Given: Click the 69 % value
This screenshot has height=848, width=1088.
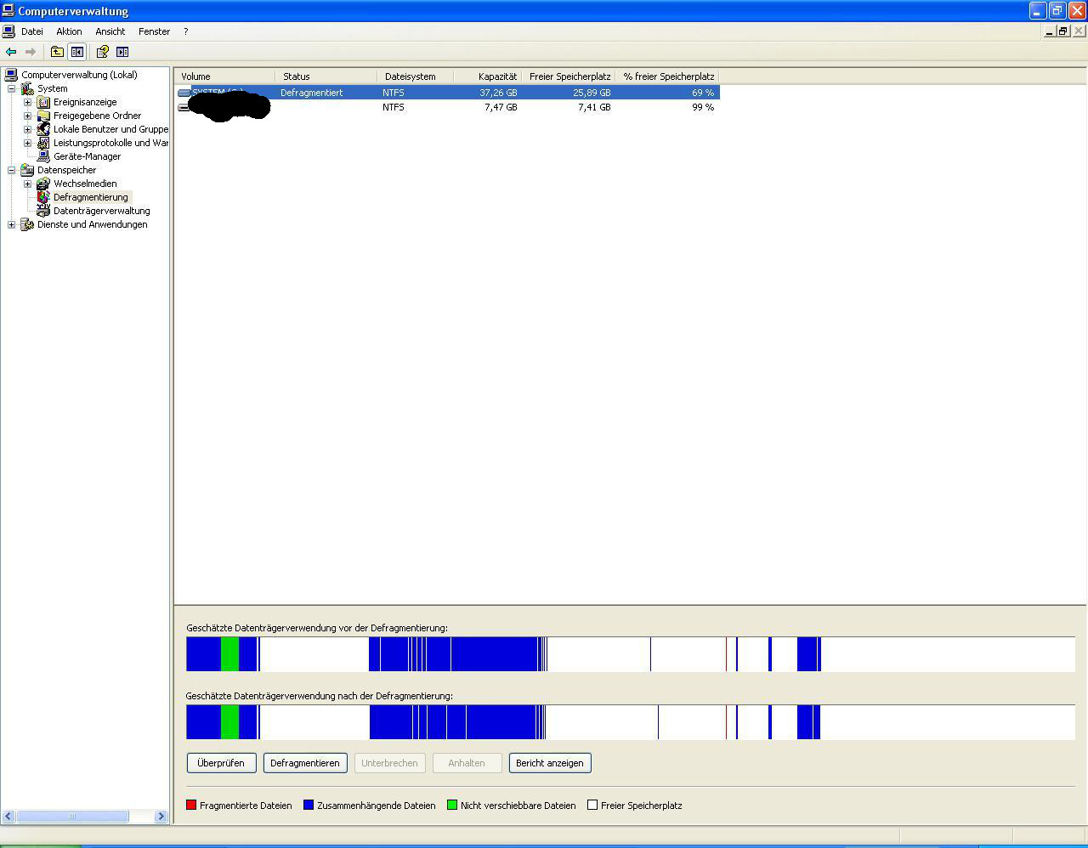Looking at the screenshot, I should pos(703,93).
